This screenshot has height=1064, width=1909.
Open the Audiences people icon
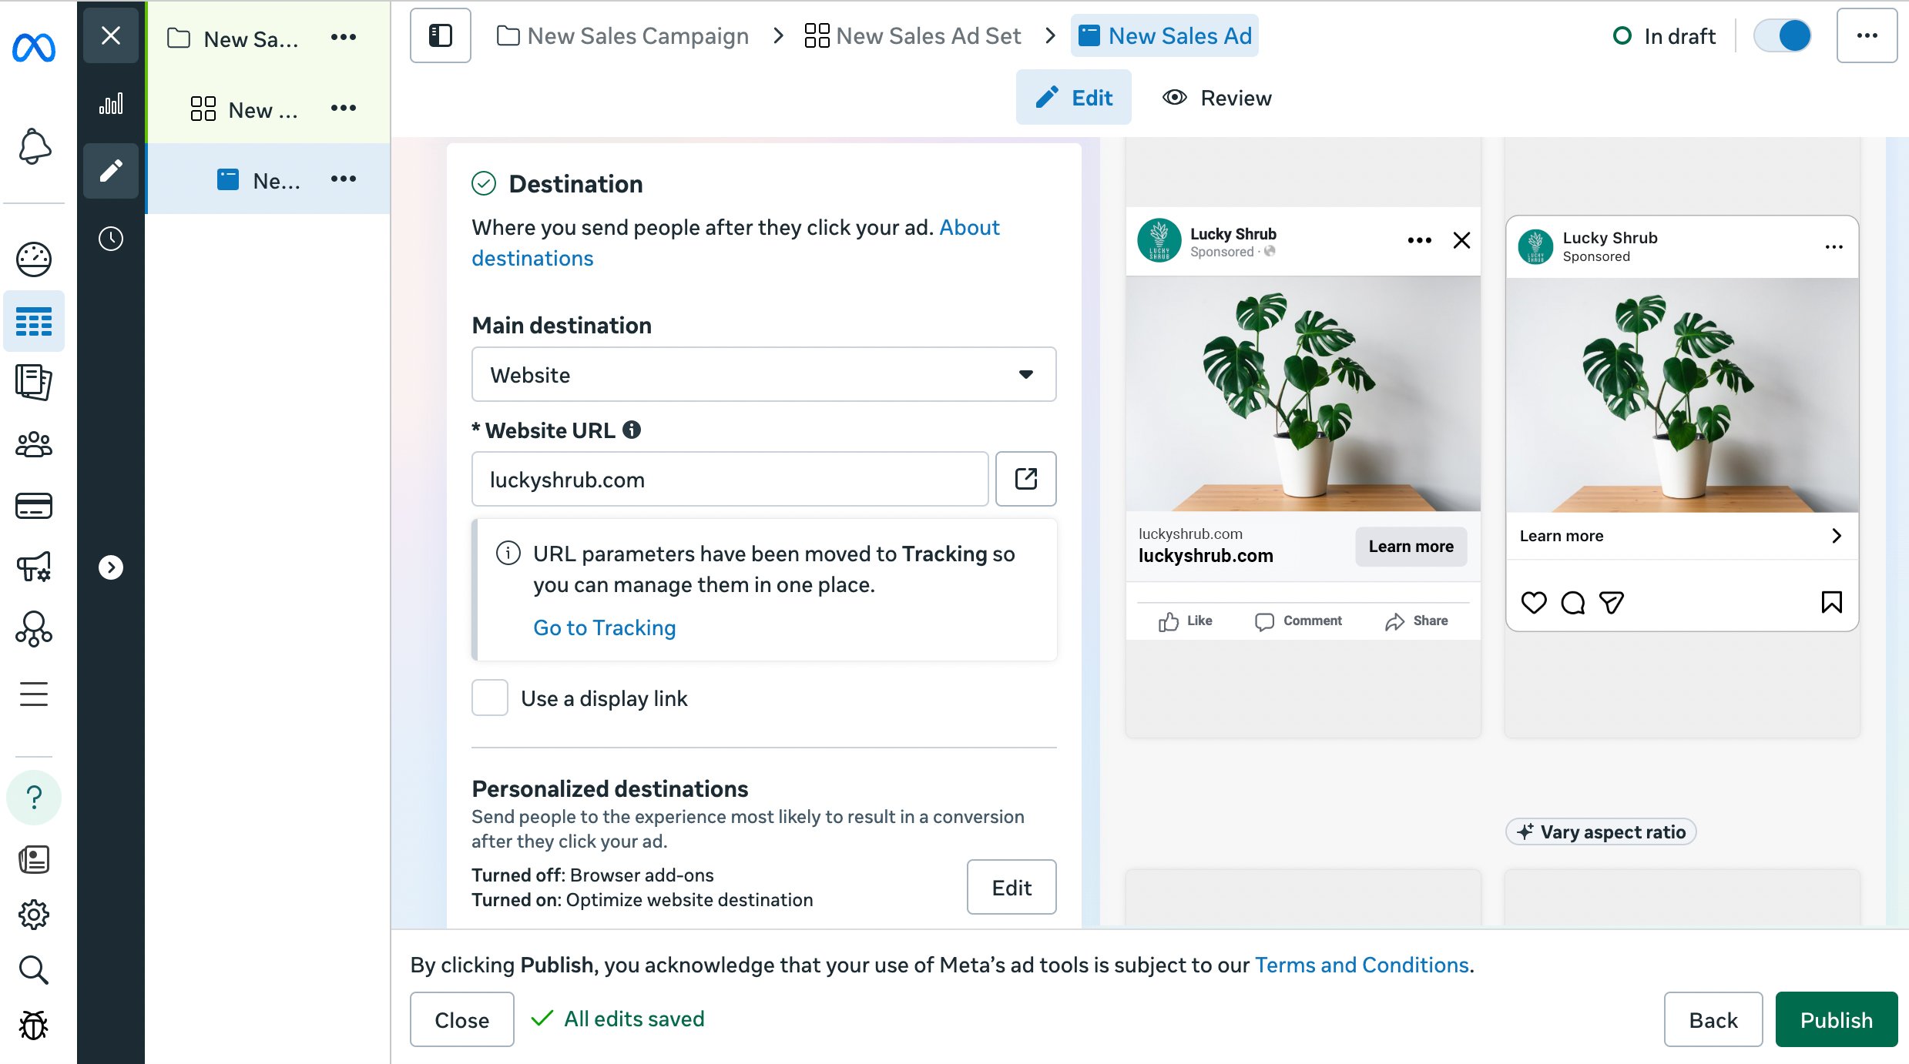click(x=34, y=444)
